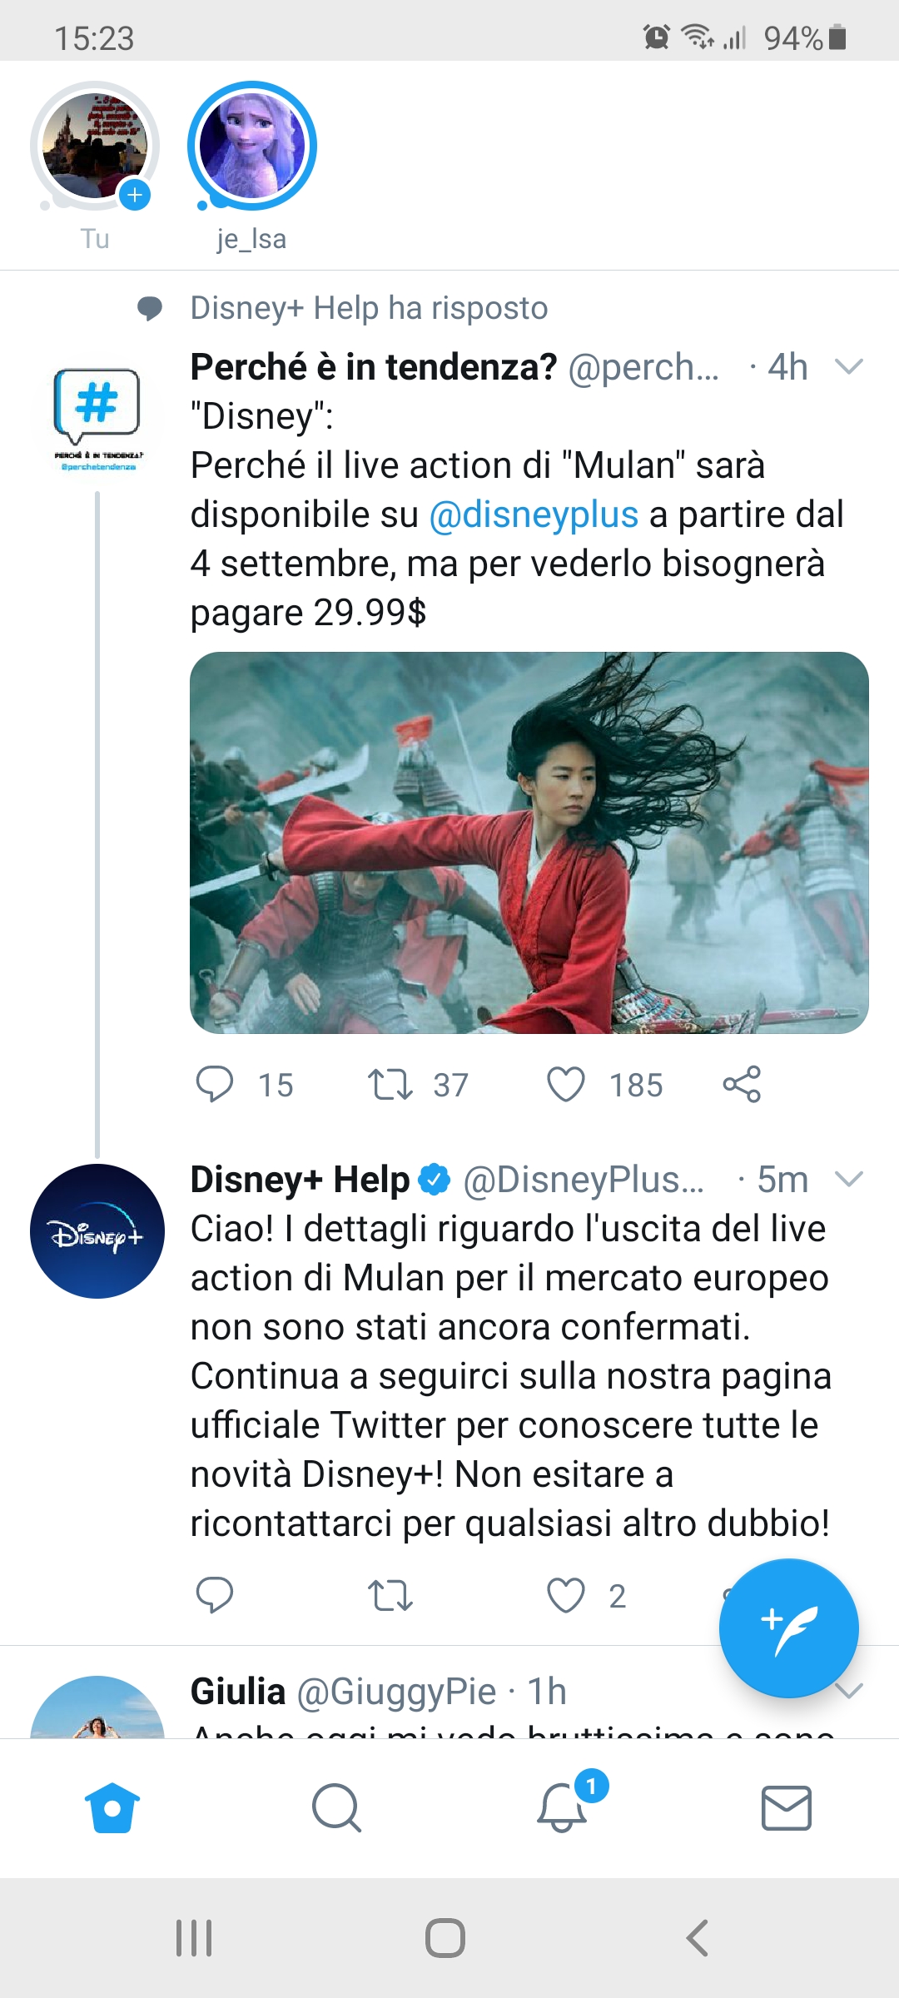Go to the Home timeline tab
The image size is (899, 1998).
click(x=112, y=1807)
